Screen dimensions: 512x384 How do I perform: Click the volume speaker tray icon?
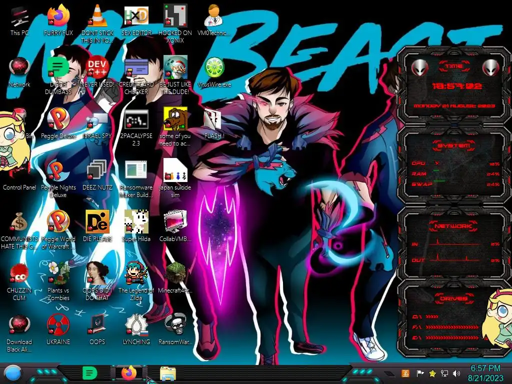(x=456, y=373)
